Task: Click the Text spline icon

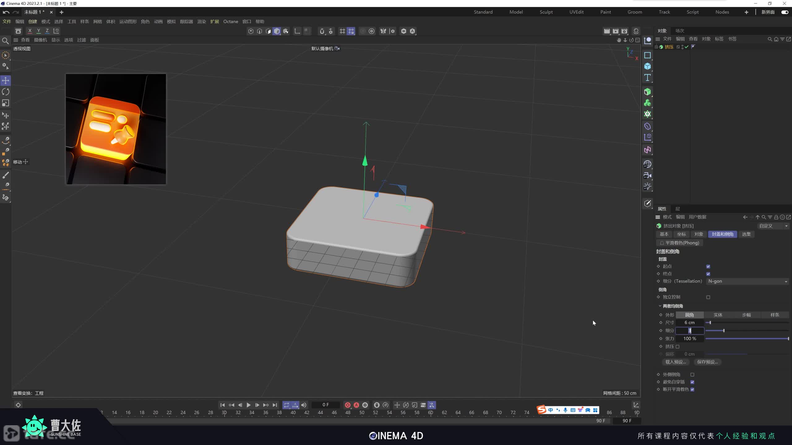Action: (x=647, y=78)
